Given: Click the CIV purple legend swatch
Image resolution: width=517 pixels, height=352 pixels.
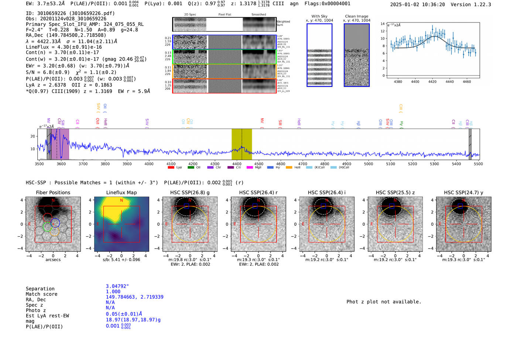Looking at the screenshot, I should click(x=210, y=167).
